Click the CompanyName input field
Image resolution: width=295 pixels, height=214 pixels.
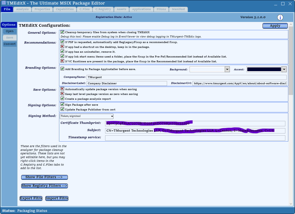coord(187,77)
